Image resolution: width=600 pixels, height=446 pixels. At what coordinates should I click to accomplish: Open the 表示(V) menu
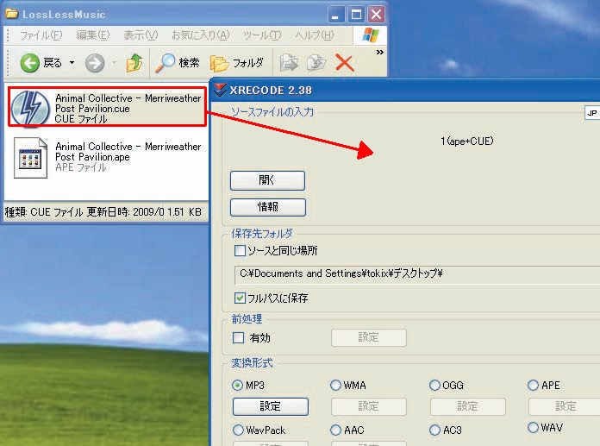point(141,35)
